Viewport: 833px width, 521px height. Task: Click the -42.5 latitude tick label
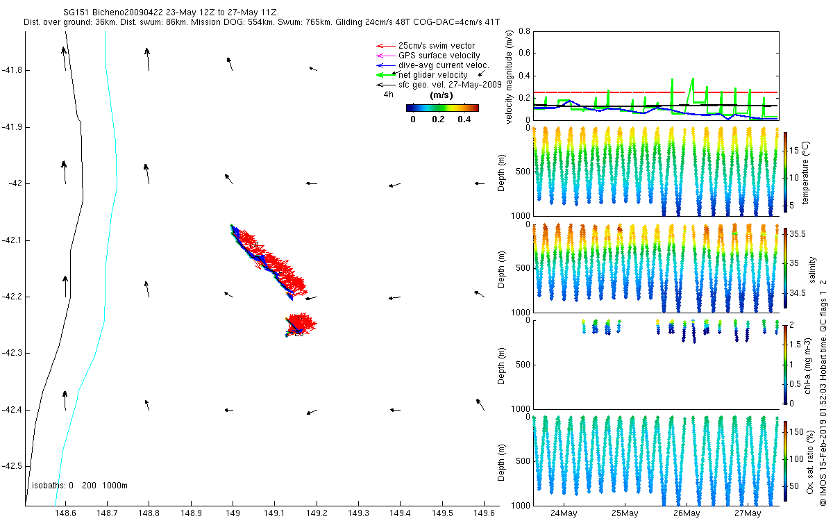(x=12, y=465)
